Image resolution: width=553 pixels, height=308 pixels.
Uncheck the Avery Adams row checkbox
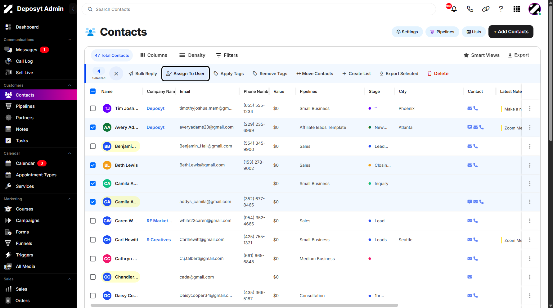(x=93, y=127)
